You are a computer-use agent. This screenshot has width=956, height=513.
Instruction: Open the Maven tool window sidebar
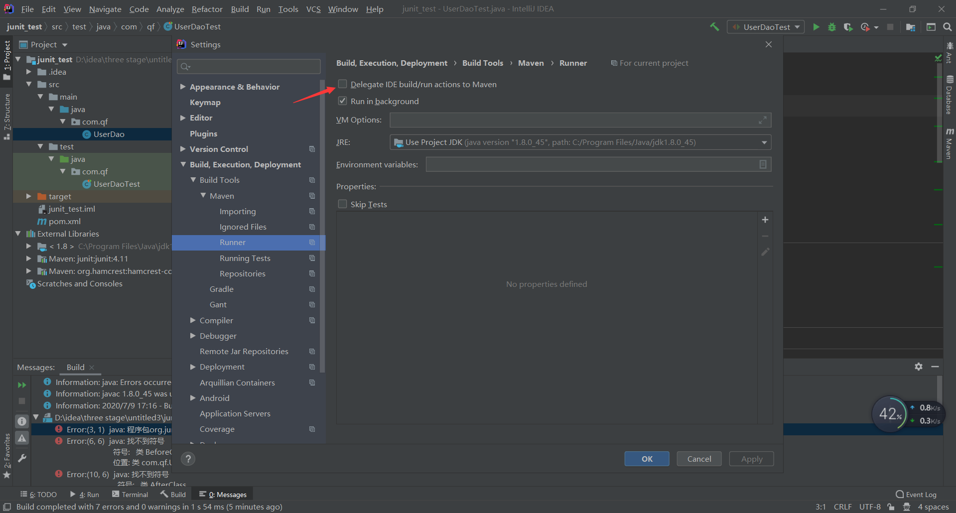click(x=950, y=143)
